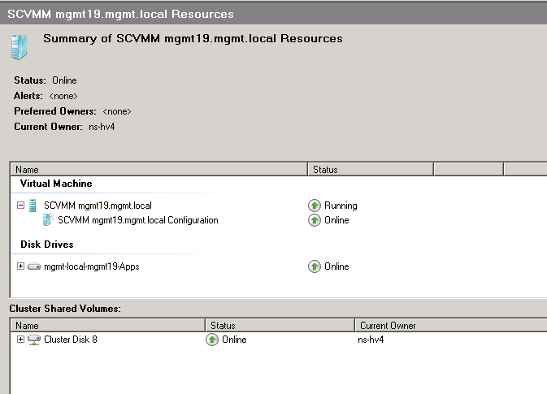
Task: Select the SCVMM mgmt19.mgmt.local Configuration row
Action: coord(138,220)
